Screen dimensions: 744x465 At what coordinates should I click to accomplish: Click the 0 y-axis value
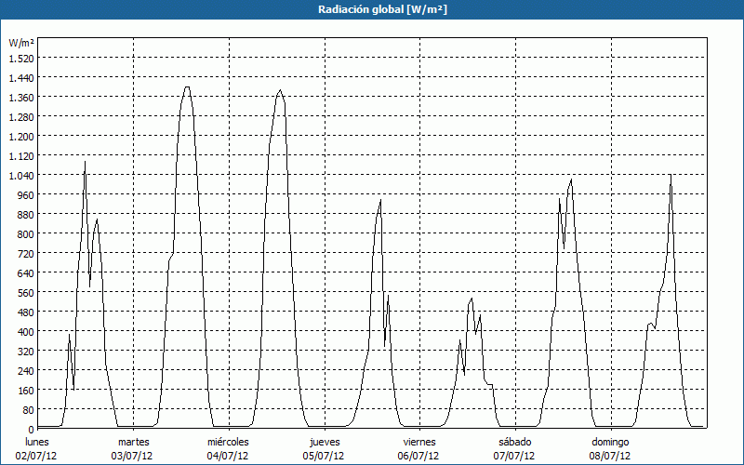pos(31,430)
